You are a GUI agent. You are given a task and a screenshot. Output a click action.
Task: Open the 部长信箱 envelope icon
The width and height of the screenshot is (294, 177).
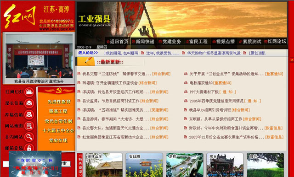point(29,103)
